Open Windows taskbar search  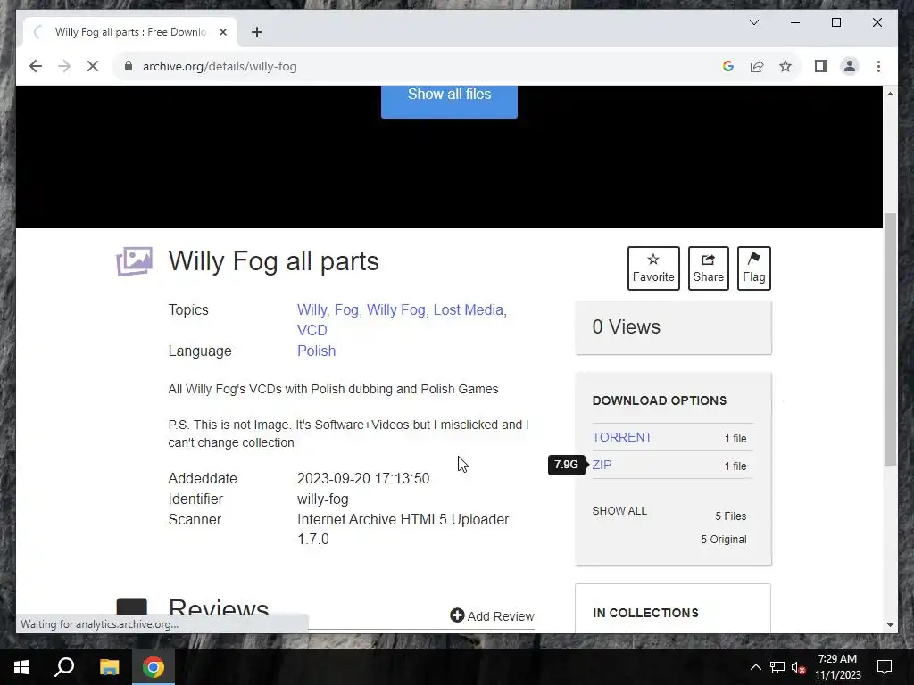(64, 667)
